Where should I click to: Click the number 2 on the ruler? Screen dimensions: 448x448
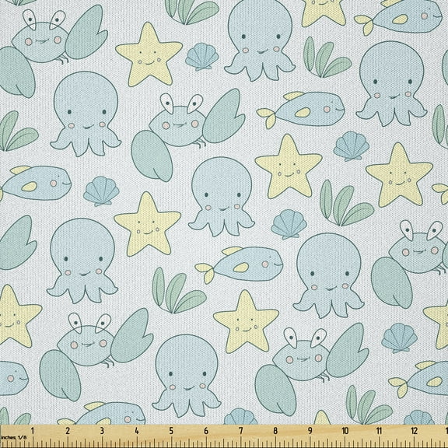[x=68, y=431]
